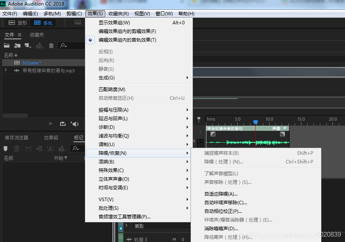Select 编辑效果组内的音轨效果(T) radio option
The width and height of the screenshot is (345, 242).
point(139,40)
